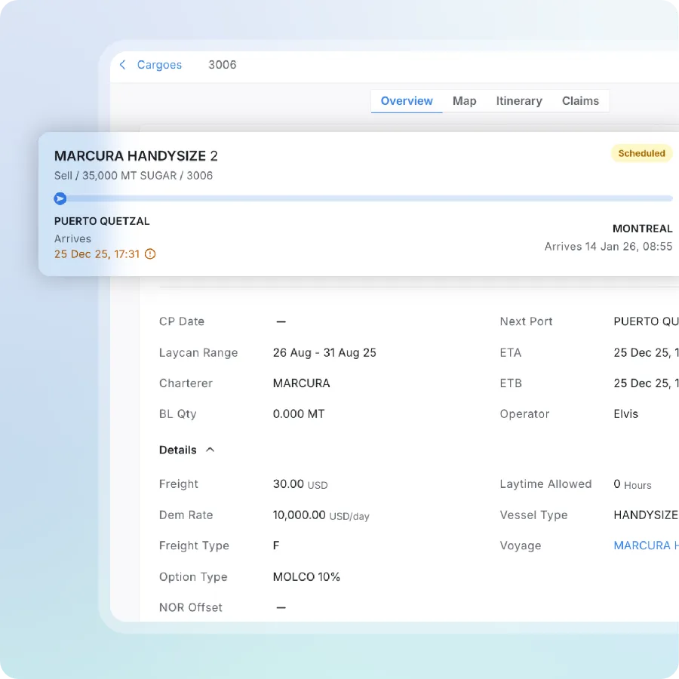Open the Cargoes breadcrumb link
Image resolution: width=679 pixels, height=679 pixels.
pos(159,65)
